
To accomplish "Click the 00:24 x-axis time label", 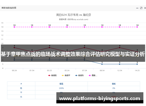I will (x=14, y=71).
